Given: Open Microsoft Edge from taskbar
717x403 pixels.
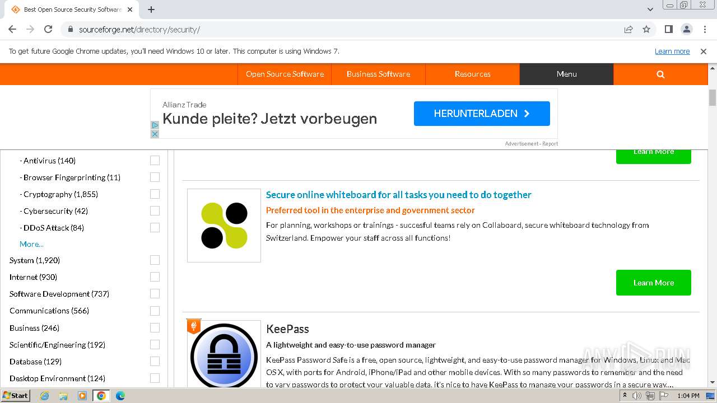Looking at the screenshot, I should click(x=120, y=395).
